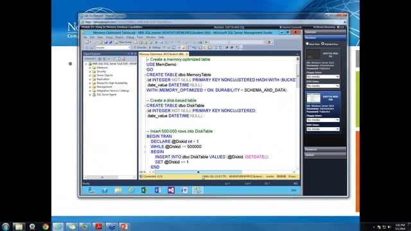Click the Debug button in SSMS toolbar

click(x=155, y=47)
